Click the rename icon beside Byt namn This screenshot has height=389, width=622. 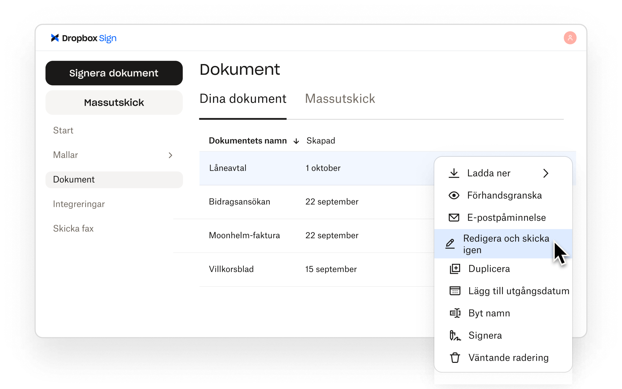pos(455,313)
